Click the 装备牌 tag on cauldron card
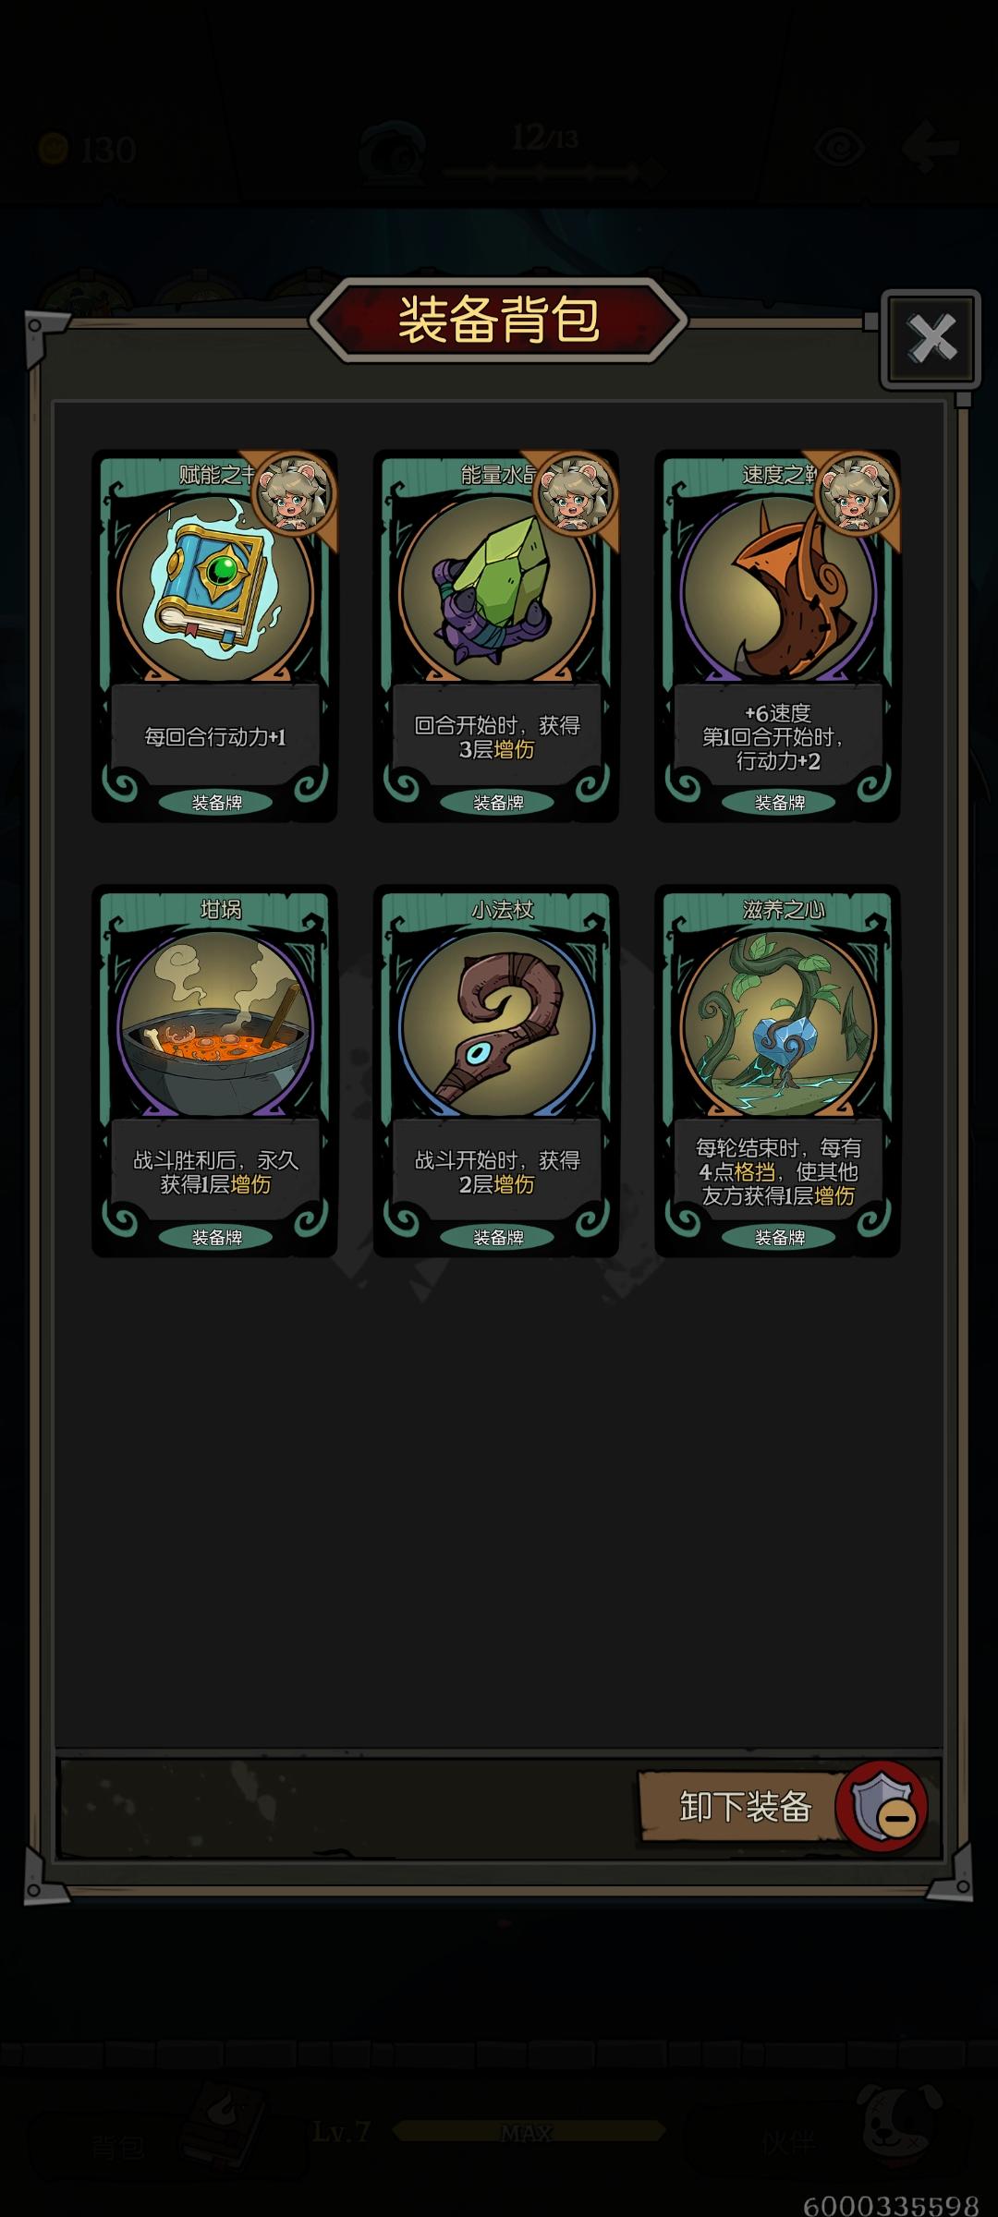This screenshot has width=998, height=2217. click(216, 1238)
